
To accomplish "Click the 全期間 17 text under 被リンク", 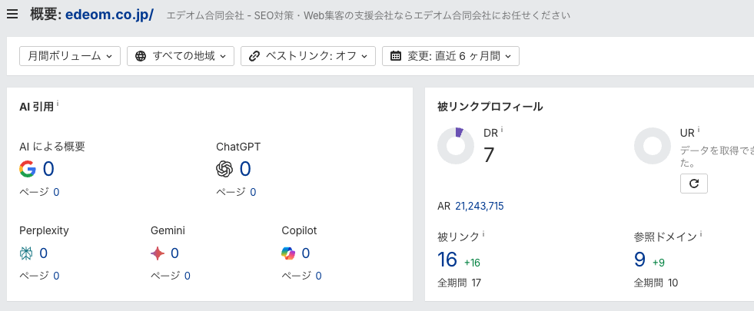I will [x=459, y=283].
